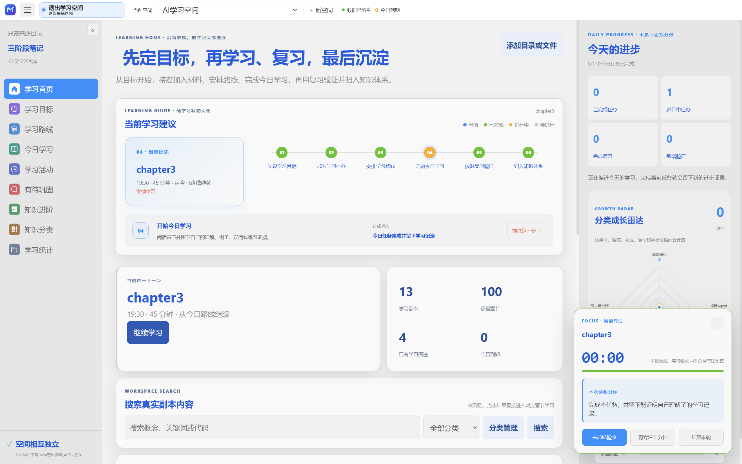This screenshot has height=464, width=742.
Task: Click the 学习目标 target icon
Action: 14,109
